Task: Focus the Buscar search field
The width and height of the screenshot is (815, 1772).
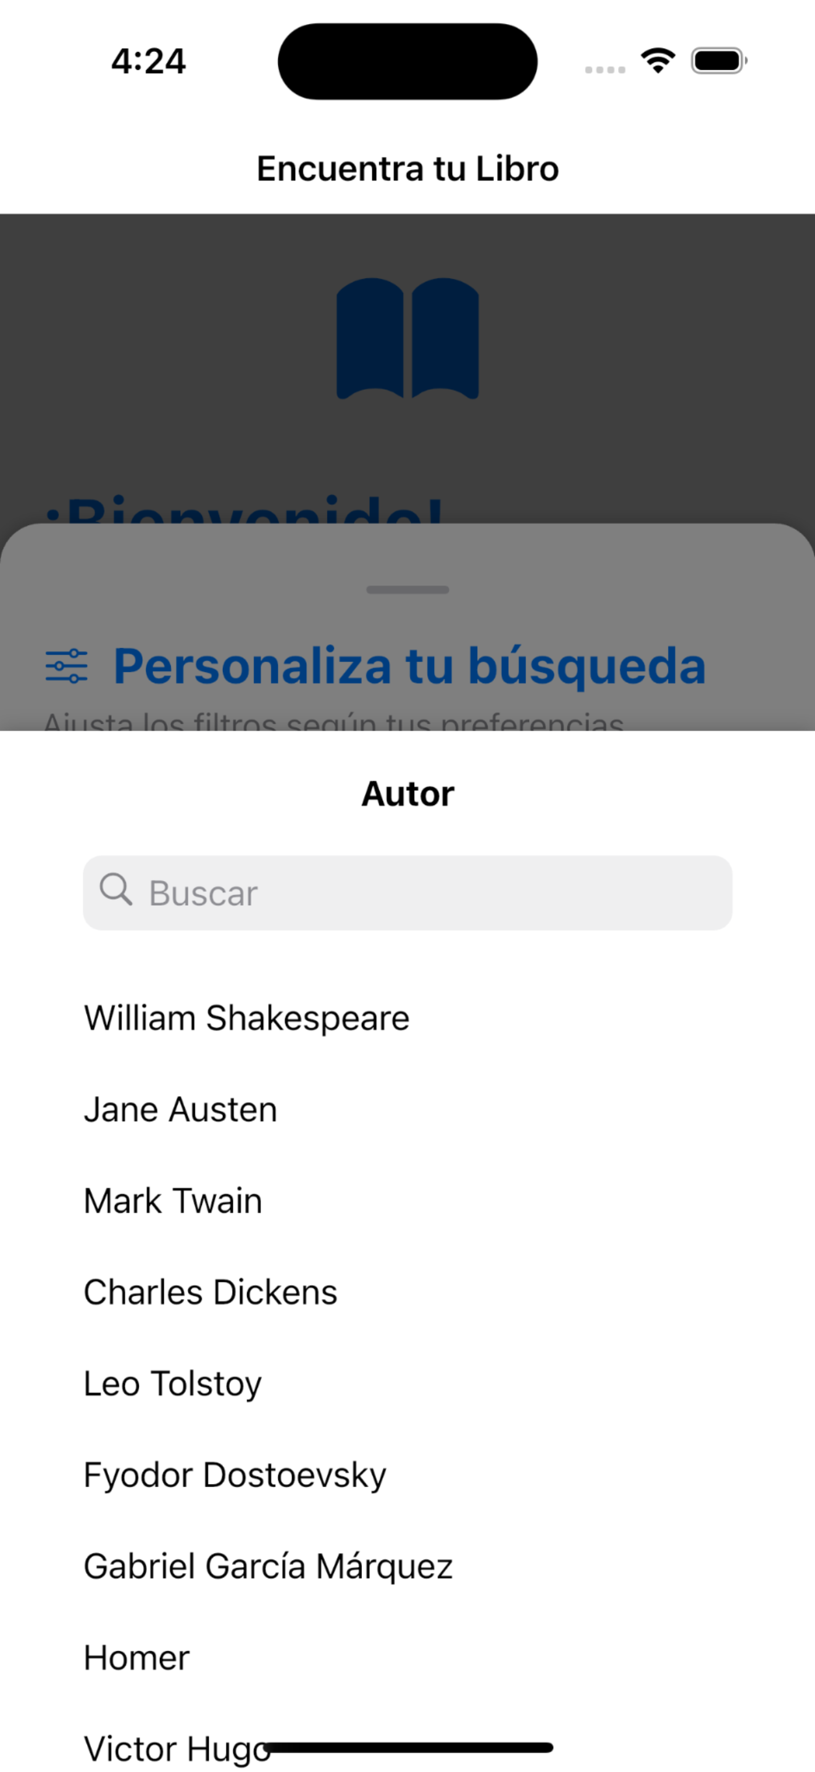Action: (x=407, y=893)
